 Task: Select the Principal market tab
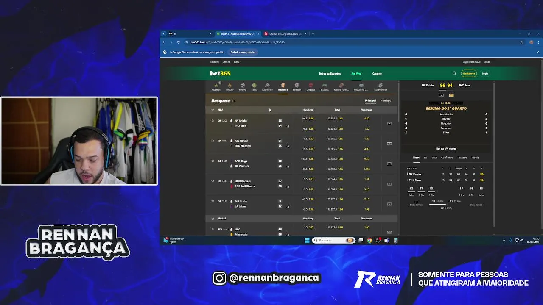(370, 101)
